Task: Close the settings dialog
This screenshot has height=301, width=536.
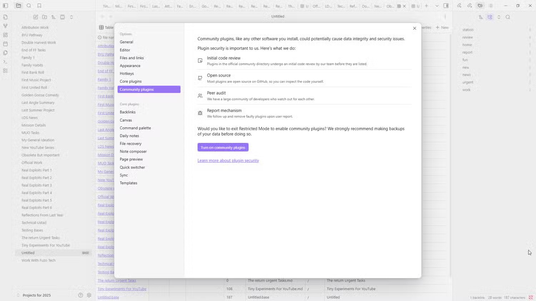Action: click(415, 28)
